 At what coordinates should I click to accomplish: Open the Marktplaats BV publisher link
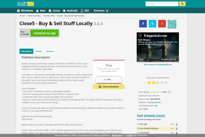[x=154, y=102]
